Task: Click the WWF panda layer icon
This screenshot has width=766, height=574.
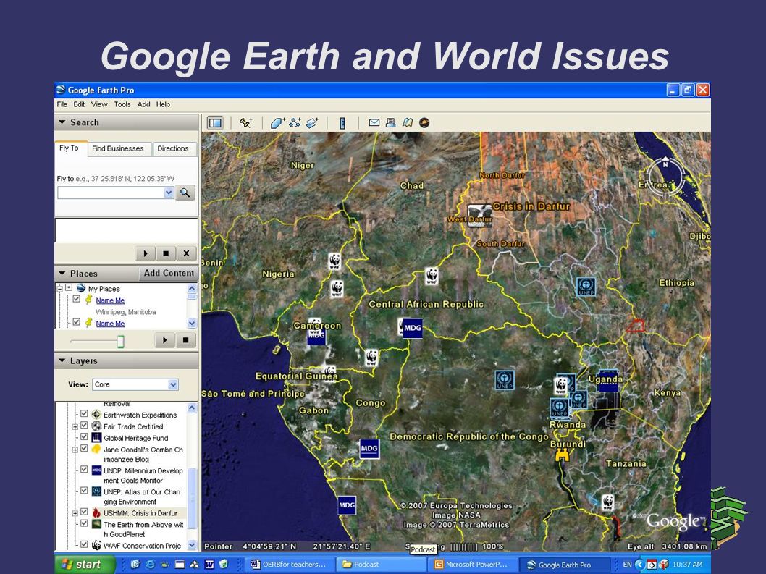Action: (96, 545)
